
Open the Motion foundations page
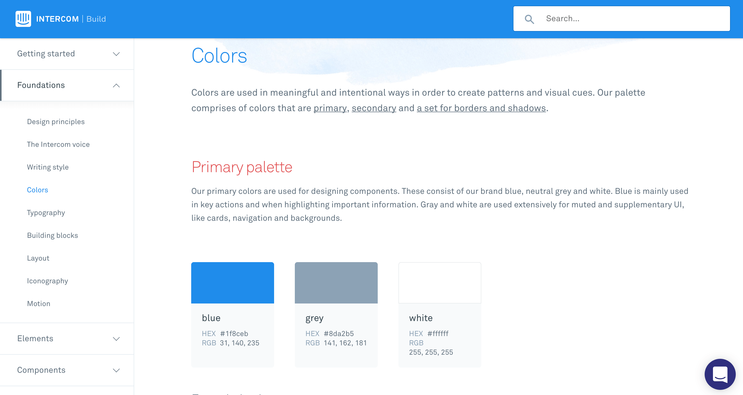pyautogui.click(x=39, y=303)
